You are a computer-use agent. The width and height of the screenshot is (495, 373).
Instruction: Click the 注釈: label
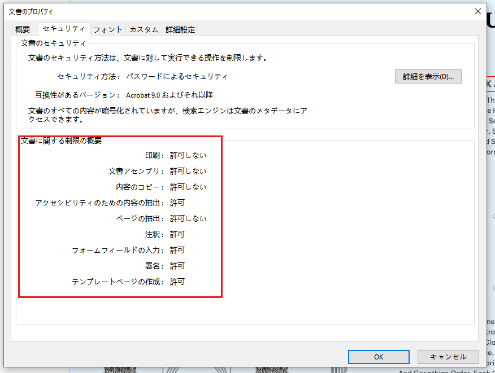coord(154,234)
